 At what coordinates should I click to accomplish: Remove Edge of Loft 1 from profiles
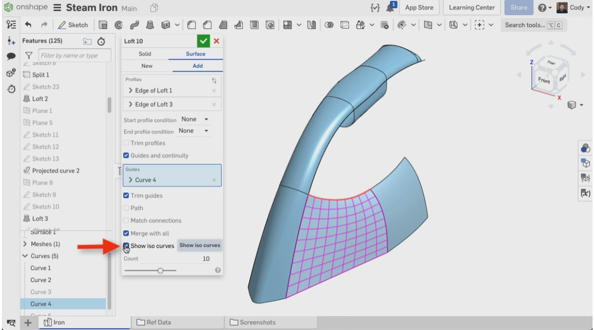click(x=214, y=91)
